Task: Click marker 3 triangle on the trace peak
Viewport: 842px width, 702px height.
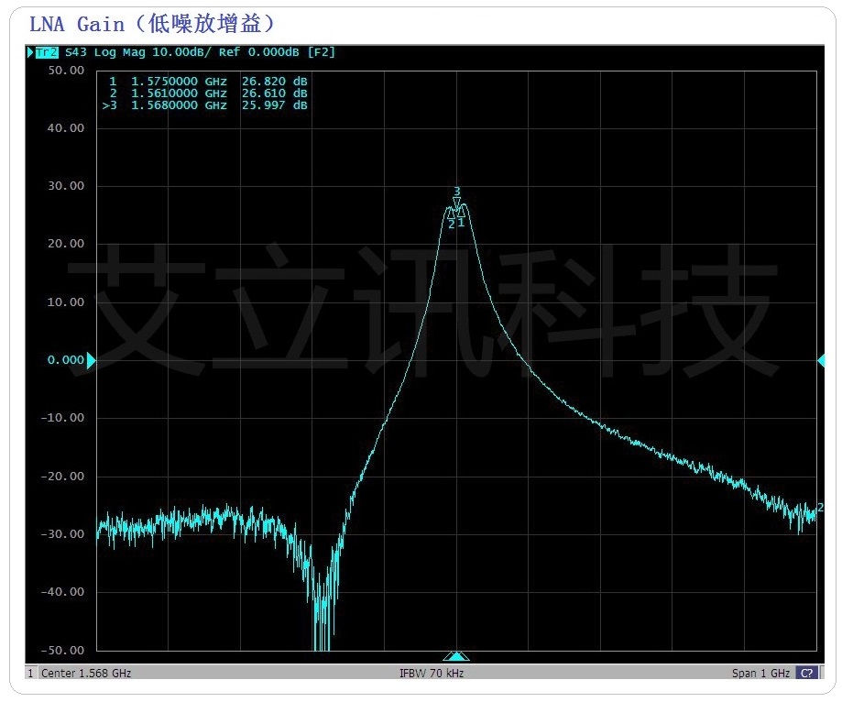Action: [x=457, y=203]
